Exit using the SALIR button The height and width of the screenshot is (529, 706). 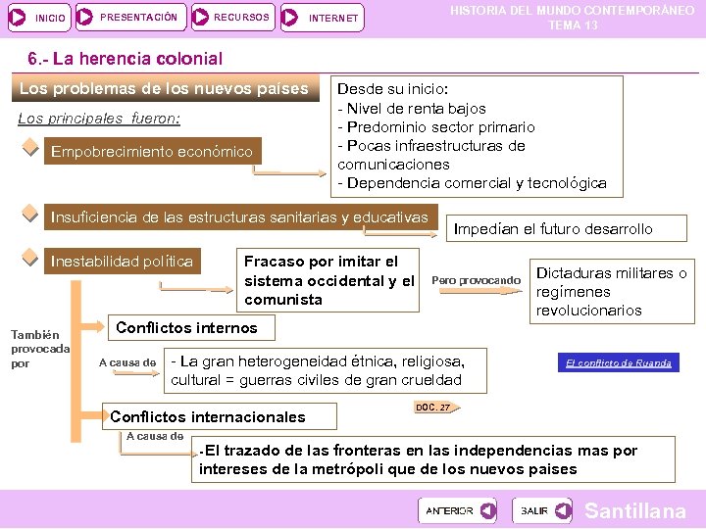[x=542, y=510]
